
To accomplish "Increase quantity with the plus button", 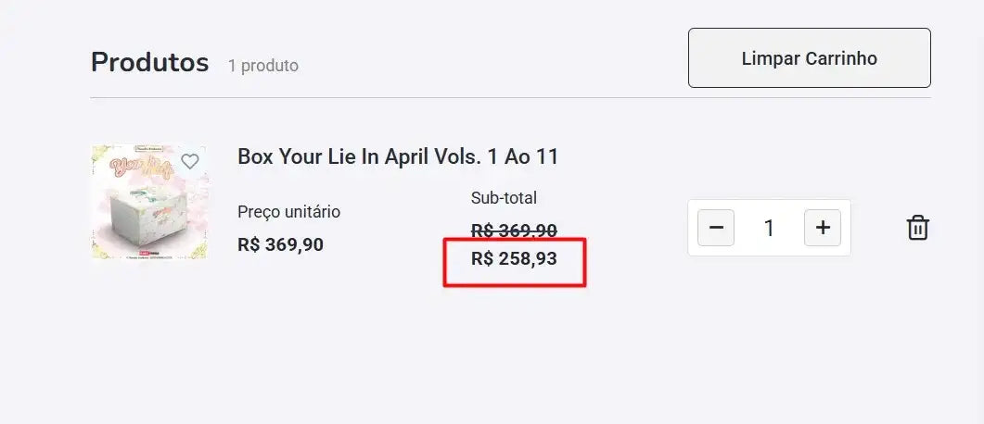I will tap(823, 228).
